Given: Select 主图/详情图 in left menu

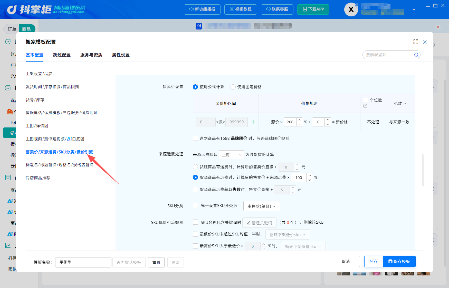Looking at the screenshot, I should (x=37, y=126).
